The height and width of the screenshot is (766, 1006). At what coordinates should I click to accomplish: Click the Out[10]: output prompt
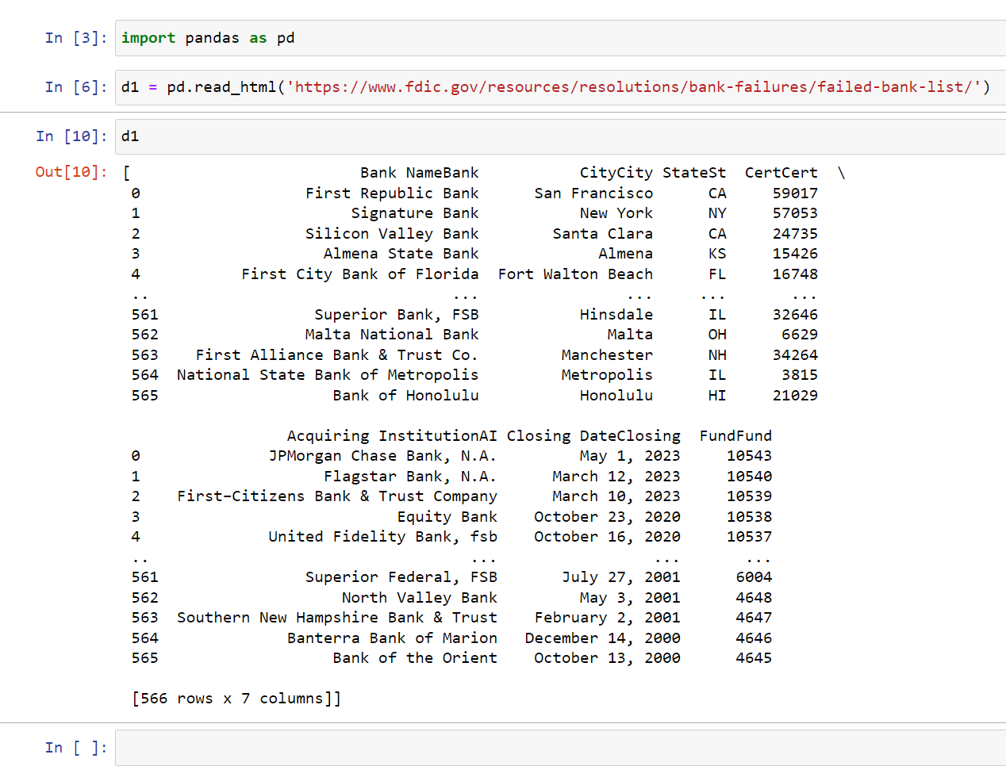point(71,172)
